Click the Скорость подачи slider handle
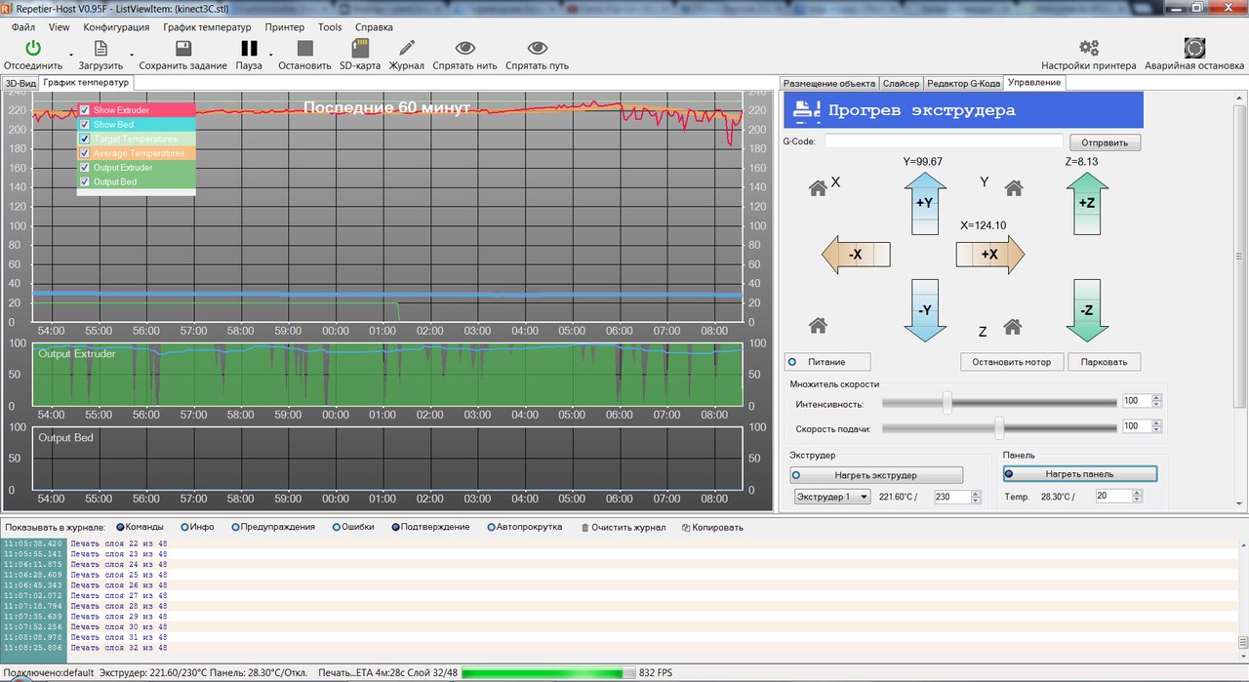The width and height of the screenshot is (1249, 682). pos(999,426)
